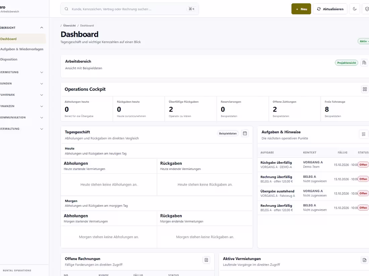
Task: Open the invoice icon in Offene Rechnungen
Action: pyautogui.click(x=206, y=260)
